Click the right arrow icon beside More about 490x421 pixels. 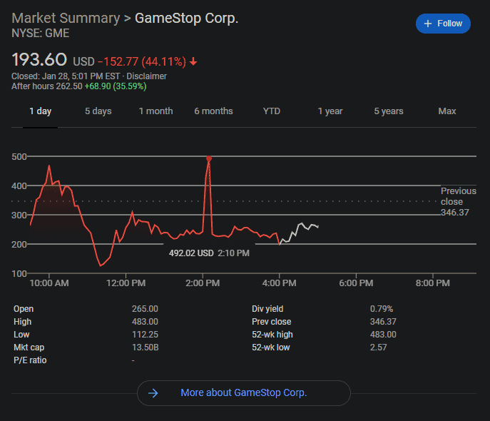[x=153, y=392]
